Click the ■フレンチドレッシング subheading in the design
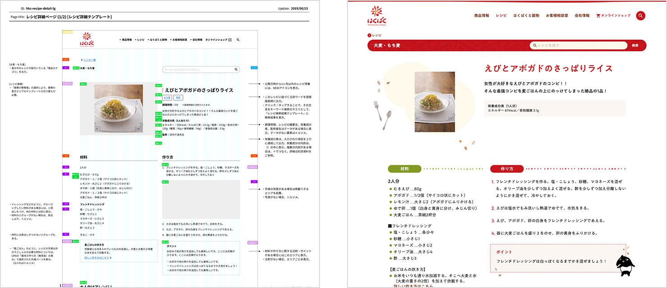667x288 pixels. click(x=409, y=226)
